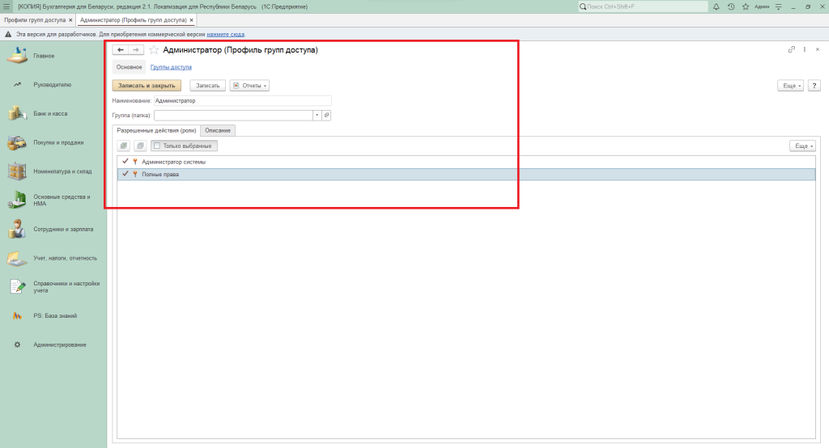Screen dimensions: 829x448
Task: Add Администратор profile to favorites star
Action: (154, 50)
